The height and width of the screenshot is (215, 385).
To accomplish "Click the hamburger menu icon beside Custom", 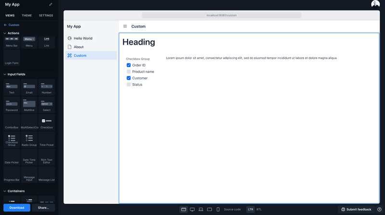I will [125, 26].
